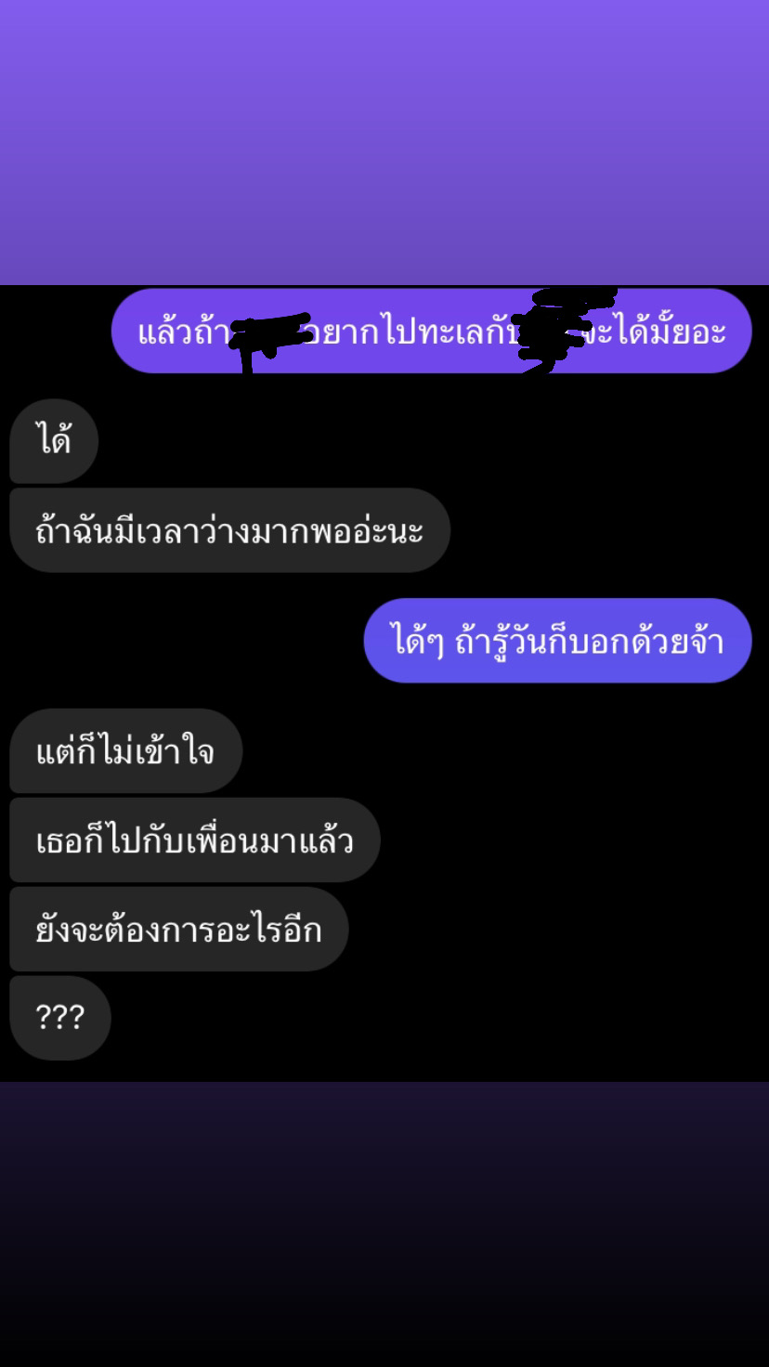This screenshot has height=1367, width=769.
Task: Tap the dark gradient area below the chat
Action: (384, 1224)
